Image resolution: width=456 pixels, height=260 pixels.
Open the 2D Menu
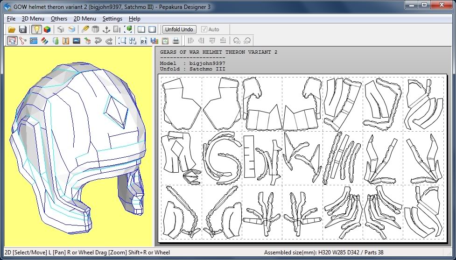click(84, 19)
